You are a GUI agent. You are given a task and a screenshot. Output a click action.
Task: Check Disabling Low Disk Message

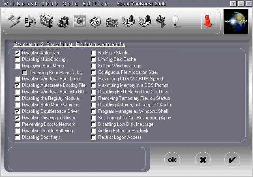(93, 124)
